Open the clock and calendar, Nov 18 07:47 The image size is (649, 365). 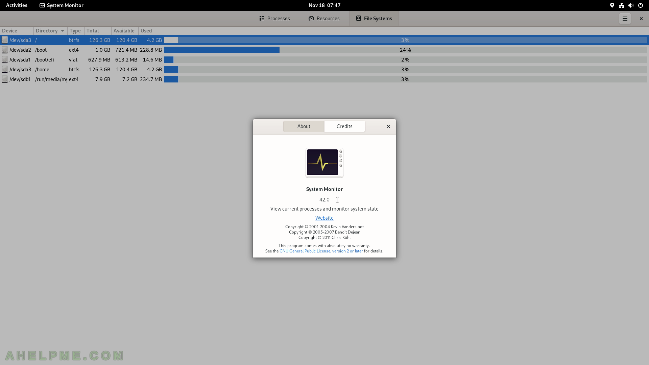(324, 5)
